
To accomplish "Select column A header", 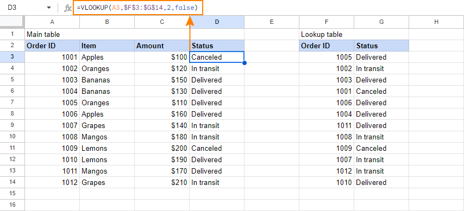I will click(x=52, y=22).
